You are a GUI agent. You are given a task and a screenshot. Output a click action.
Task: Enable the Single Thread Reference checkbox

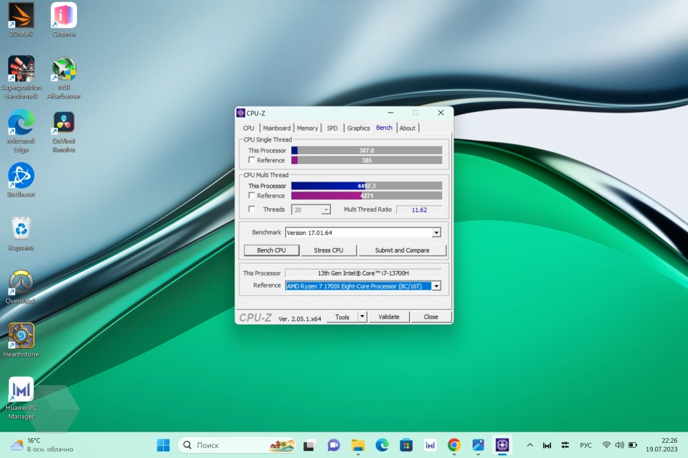pos(252,160)
